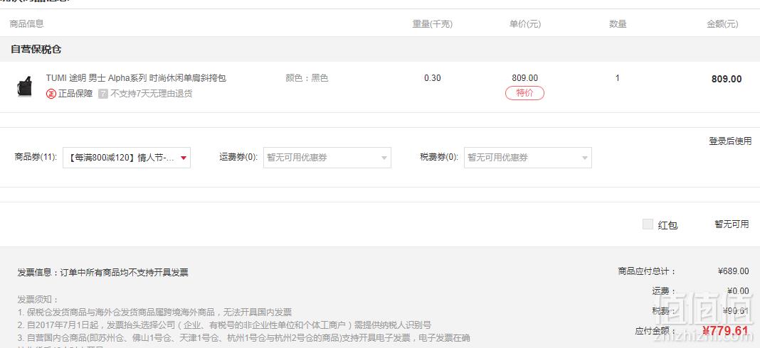This screenshot has height=348, width=760.
Task: Click the 809.00 unit price value
Action: pos(524,78)
